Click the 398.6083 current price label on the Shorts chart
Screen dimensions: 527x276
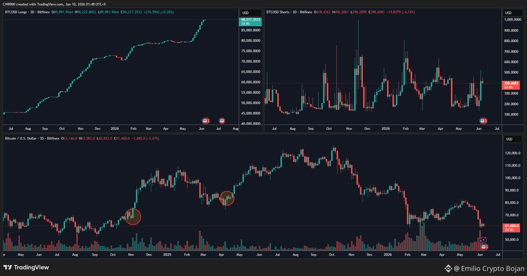pyautogui.click(x=511, y=85)
